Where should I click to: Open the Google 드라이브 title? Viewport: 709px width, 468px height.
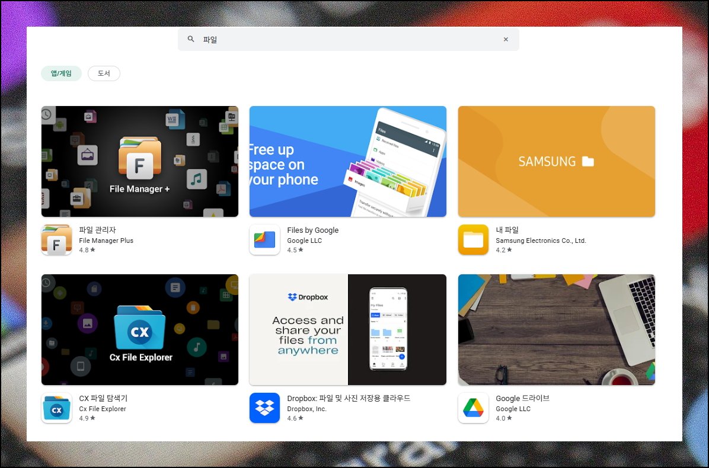pos(522,399)
